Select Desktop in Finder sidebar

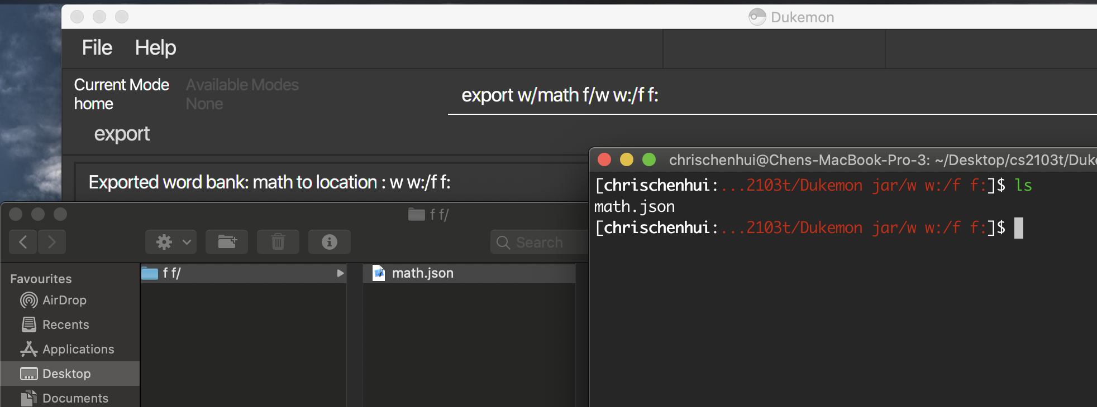[x=70, y=374]
